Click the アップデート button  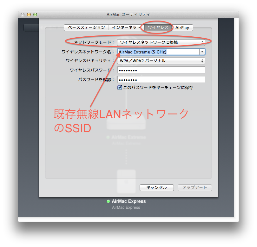click(x=195, y=188)
